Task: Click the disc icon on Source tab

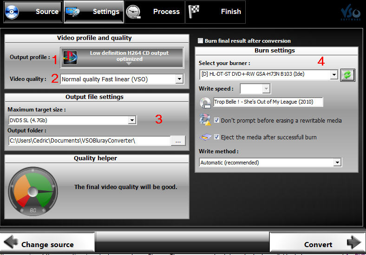Action: click(12, 12)
